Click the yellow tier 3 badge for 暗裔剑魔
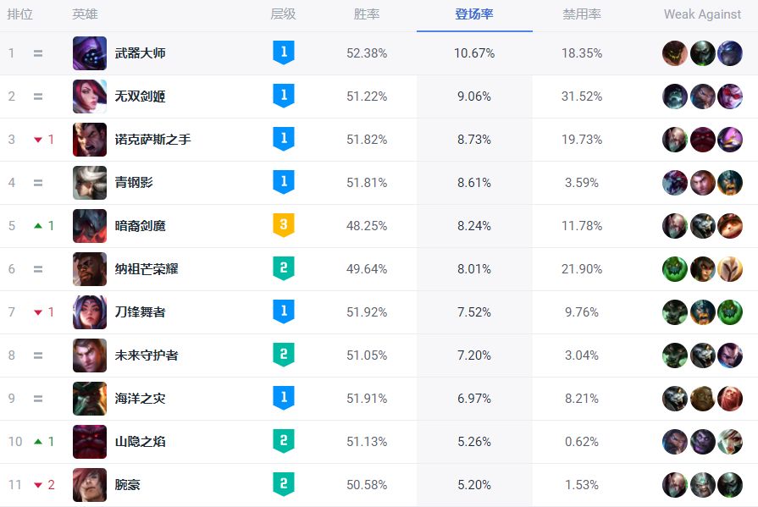This screenshot has height=507, width=758. 283,225
